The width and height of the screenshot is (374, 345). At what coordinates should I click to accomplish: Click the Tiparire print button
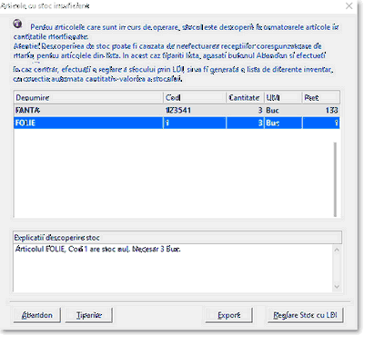89,315
